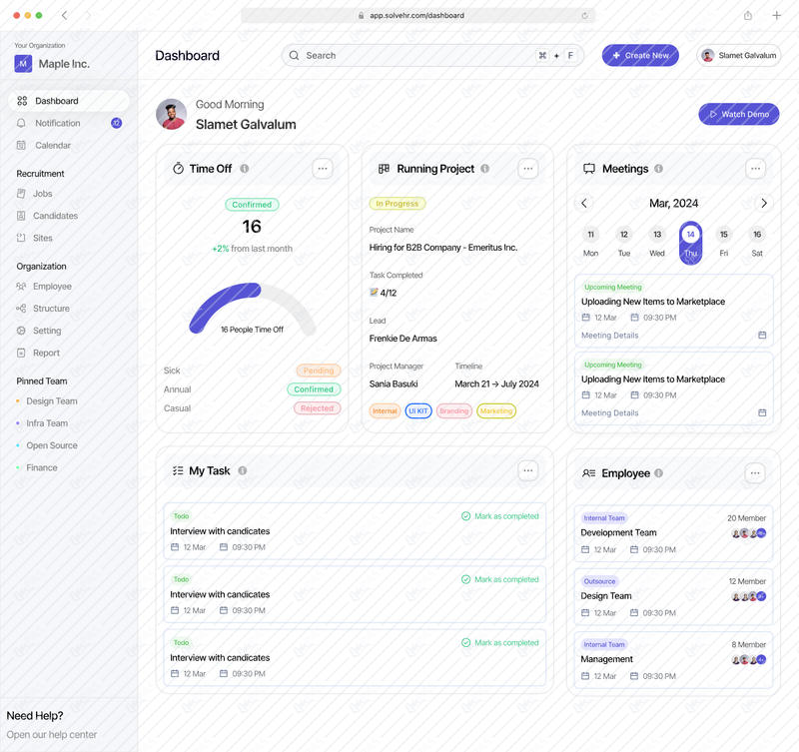The height and width of the screenshot is (752, 799).
Task: Click the info icon beside the Employee card title
Action: [x=659, y=473]
